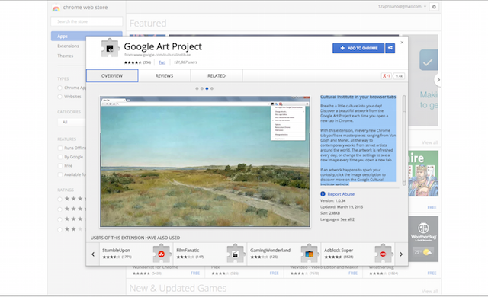Click the 9.4k +1 count
The width and height of the screenshot is (488, 297).
click(x=399, y=76)
